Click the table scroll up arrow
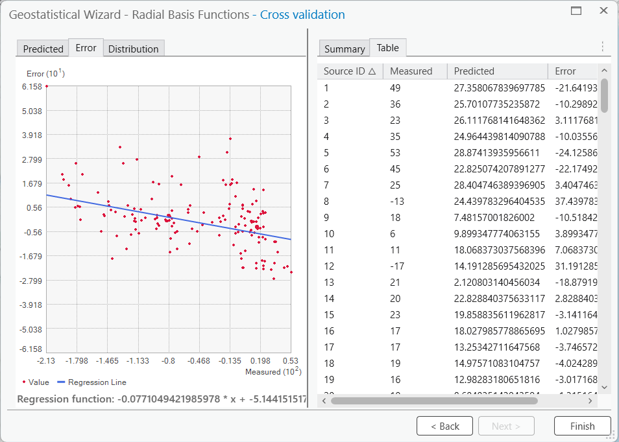 (604, 70)
